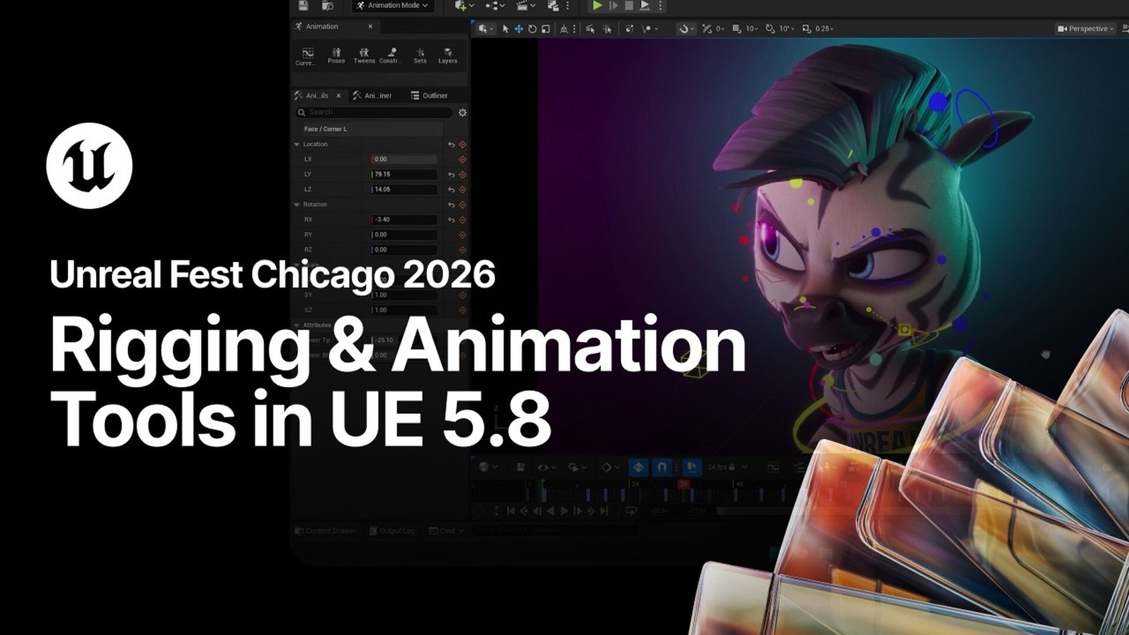Toggle rotation snap icon beside 10°
Image resolution: width=1129 pixels, height=635 pixels.
(x=770, y=29)
